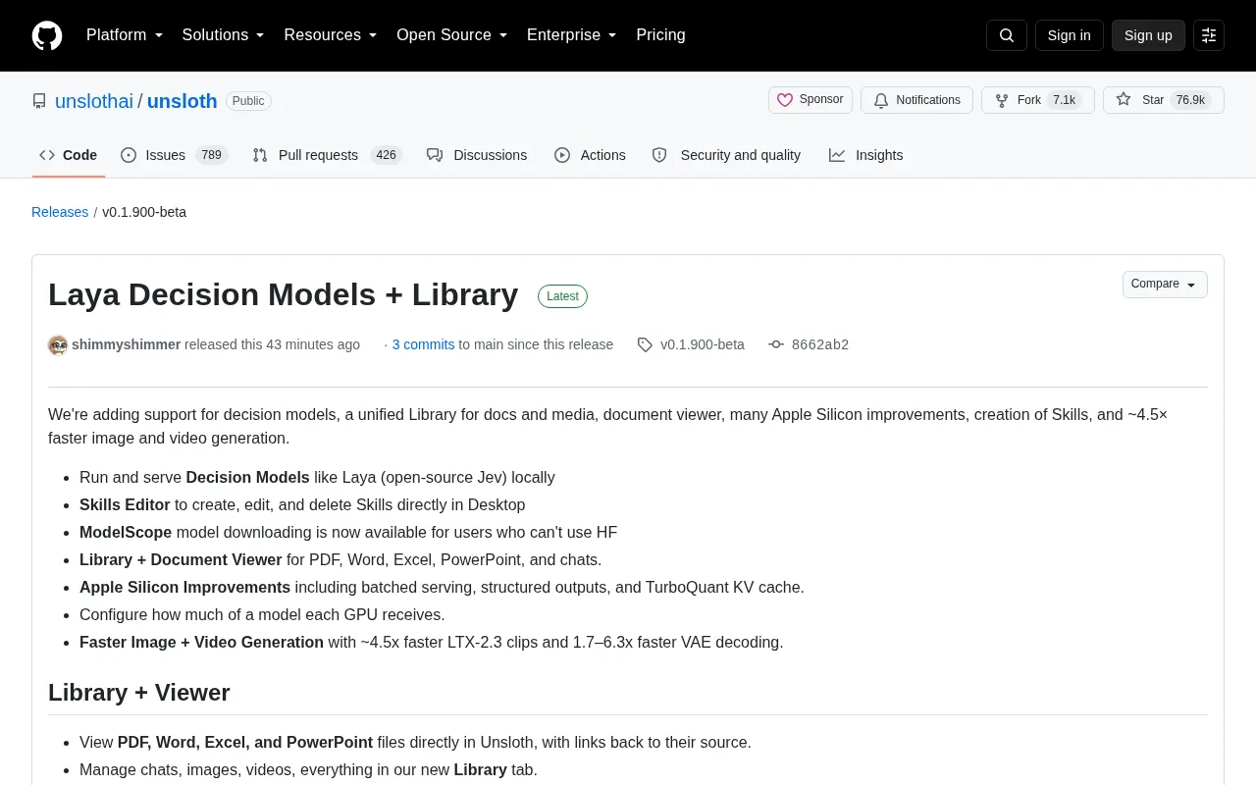Click the repository icon beside unslothai
Viewport: 1256px width, 785px height.
pyautogui.click(x=39, y=101)
